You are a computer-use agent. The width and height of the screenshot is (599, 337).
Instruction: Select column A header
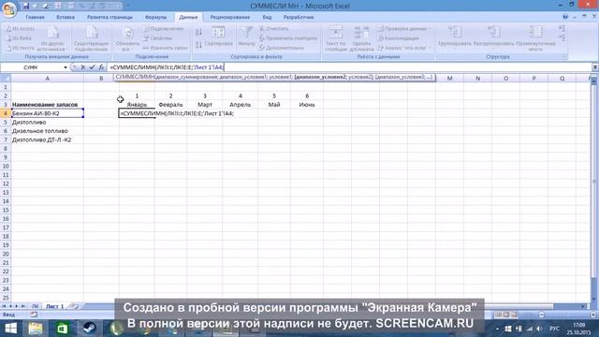click(48, 78)
